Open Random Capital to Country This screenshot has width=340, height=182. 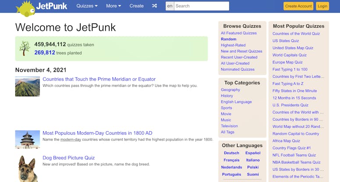coord(296,134)
